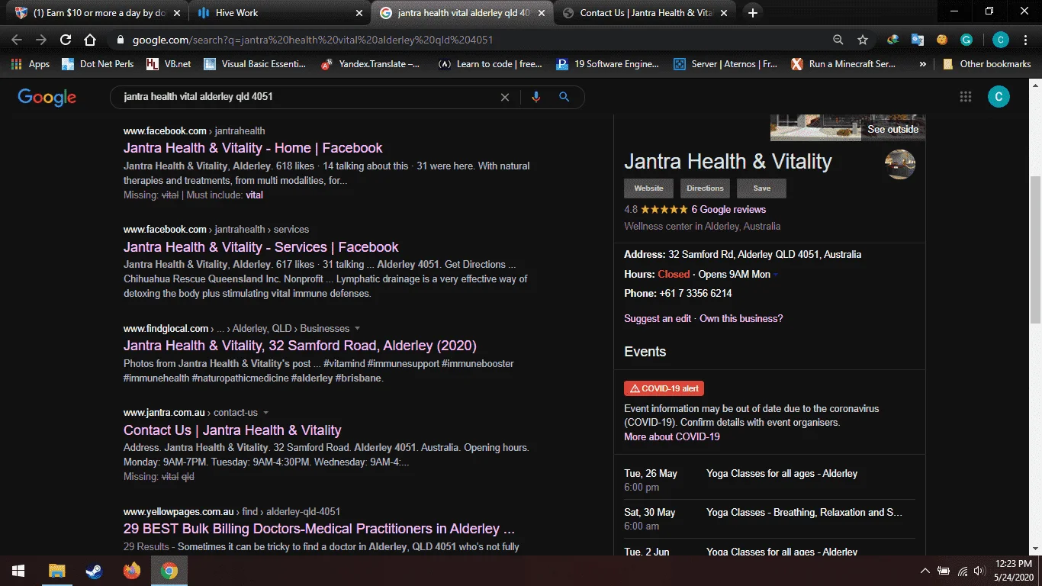
Task: Open the findglocal 32 Samford Road result
Action: [300, 346]
